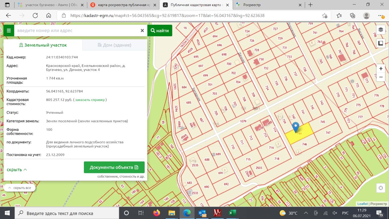Click Документы объекта button
The image size is (389, 219).
tap(114, 167)
